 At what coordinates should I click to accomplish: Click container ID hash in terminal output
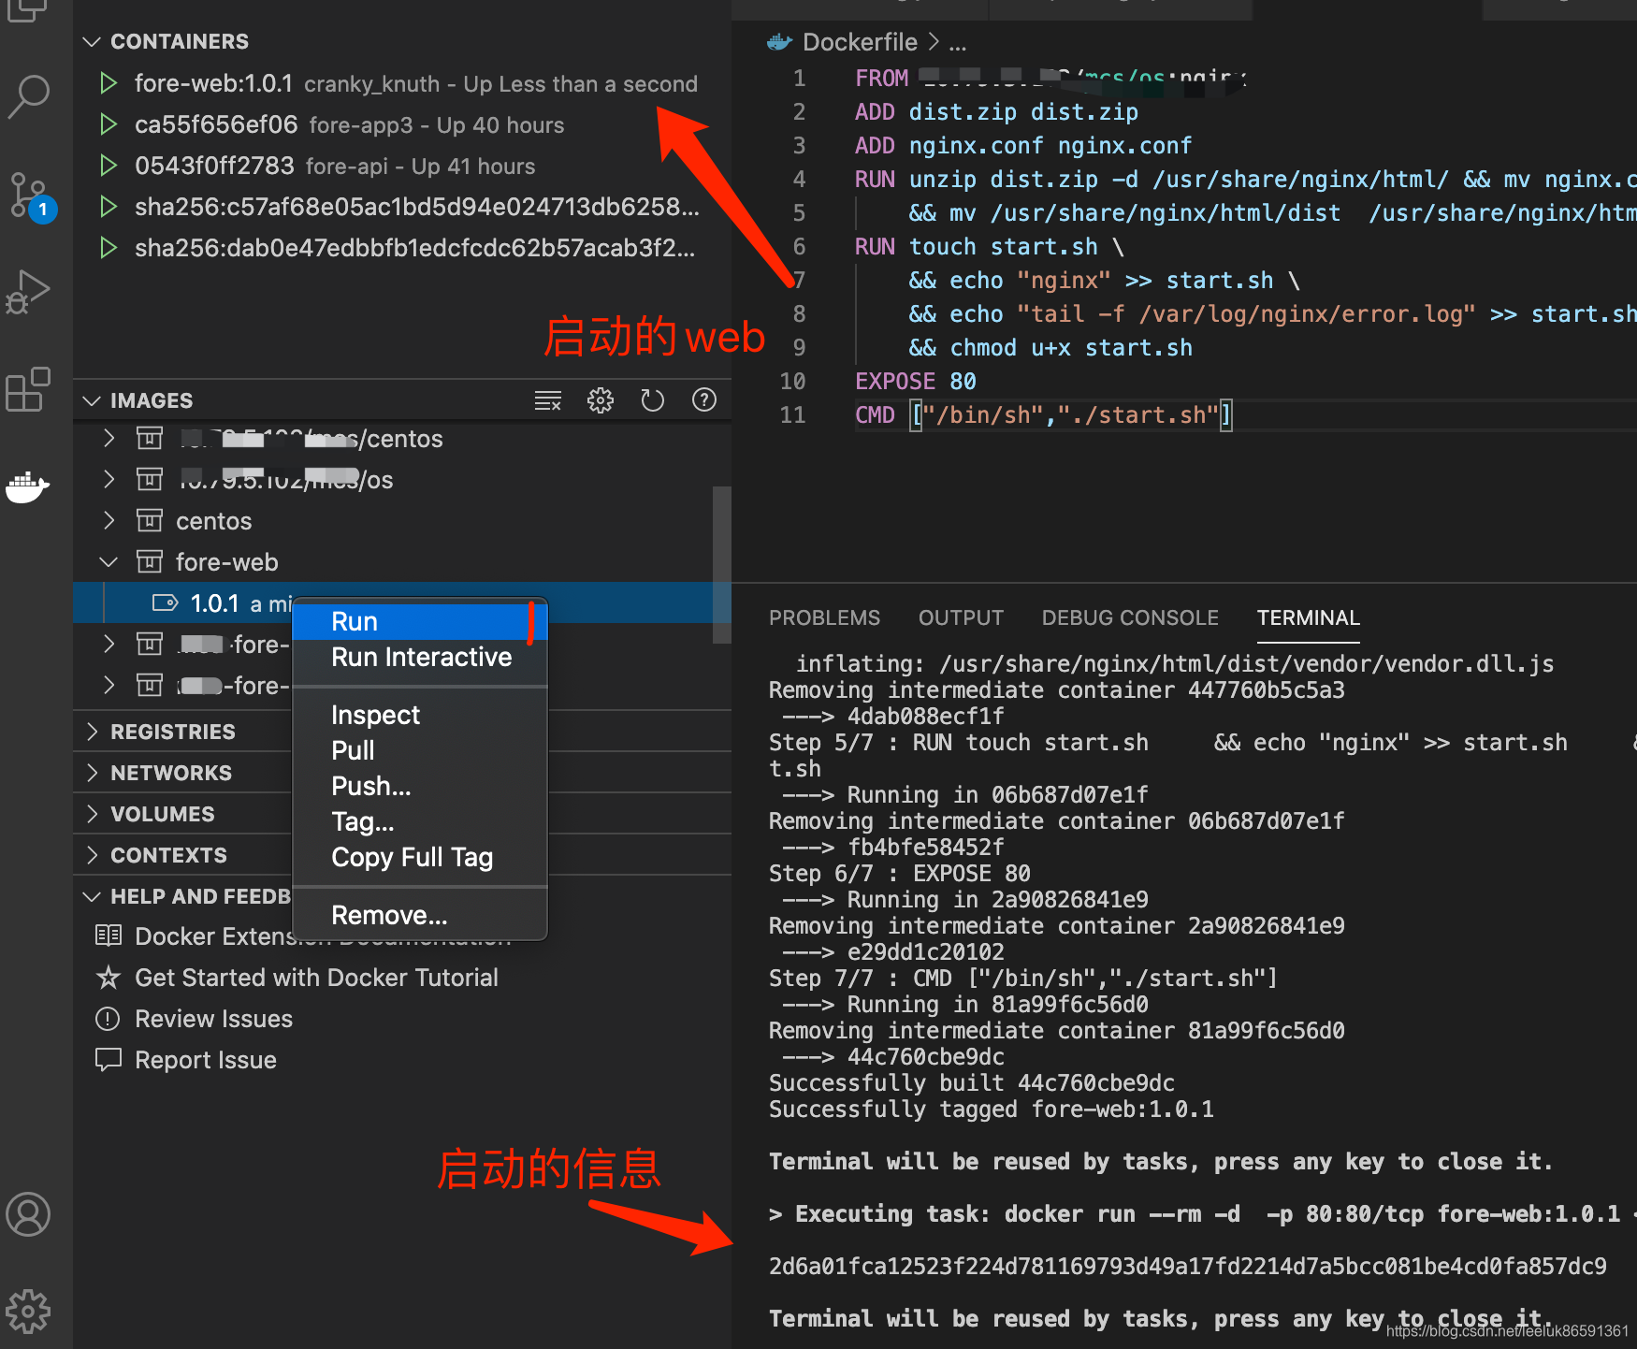[1188, 1267]
